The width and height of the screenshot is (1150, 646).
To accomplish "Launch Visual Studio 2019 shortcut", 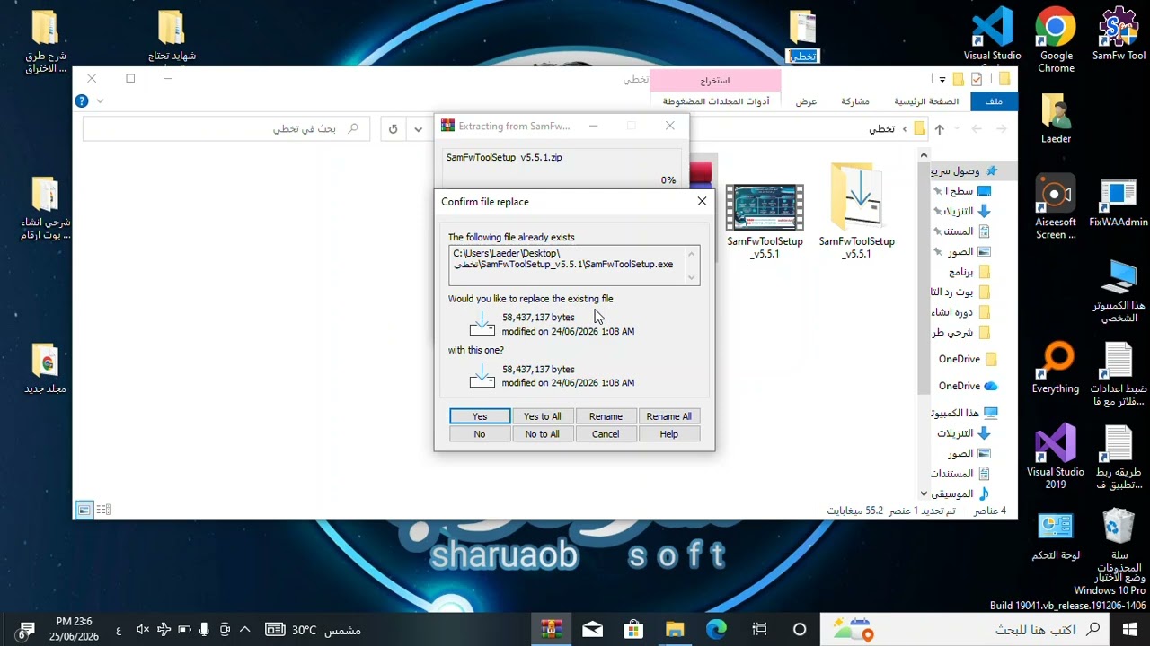I will click(x=1056, y=457).
